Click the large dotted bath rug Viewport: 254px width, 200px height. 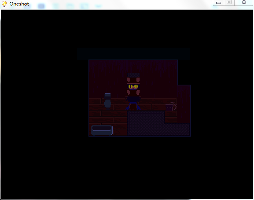pyautogui.click(x=145, y=123)
